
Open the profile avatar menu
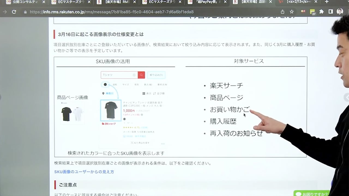pyautogui.click(x=340, y=12)
